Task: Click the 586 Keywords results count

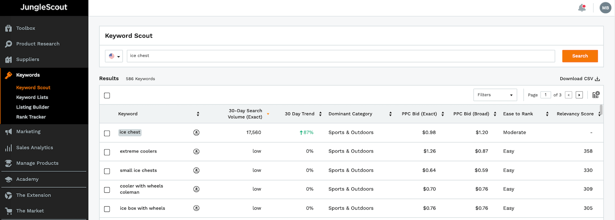Action: [140, 79]
